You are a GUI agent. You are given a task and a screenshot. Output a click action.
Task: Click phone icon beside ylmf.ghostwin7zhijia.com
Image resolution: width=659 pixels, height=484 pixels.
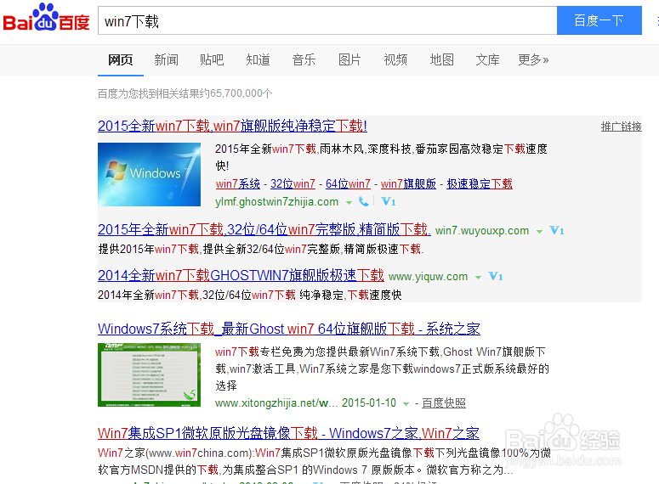pos(364,202)
